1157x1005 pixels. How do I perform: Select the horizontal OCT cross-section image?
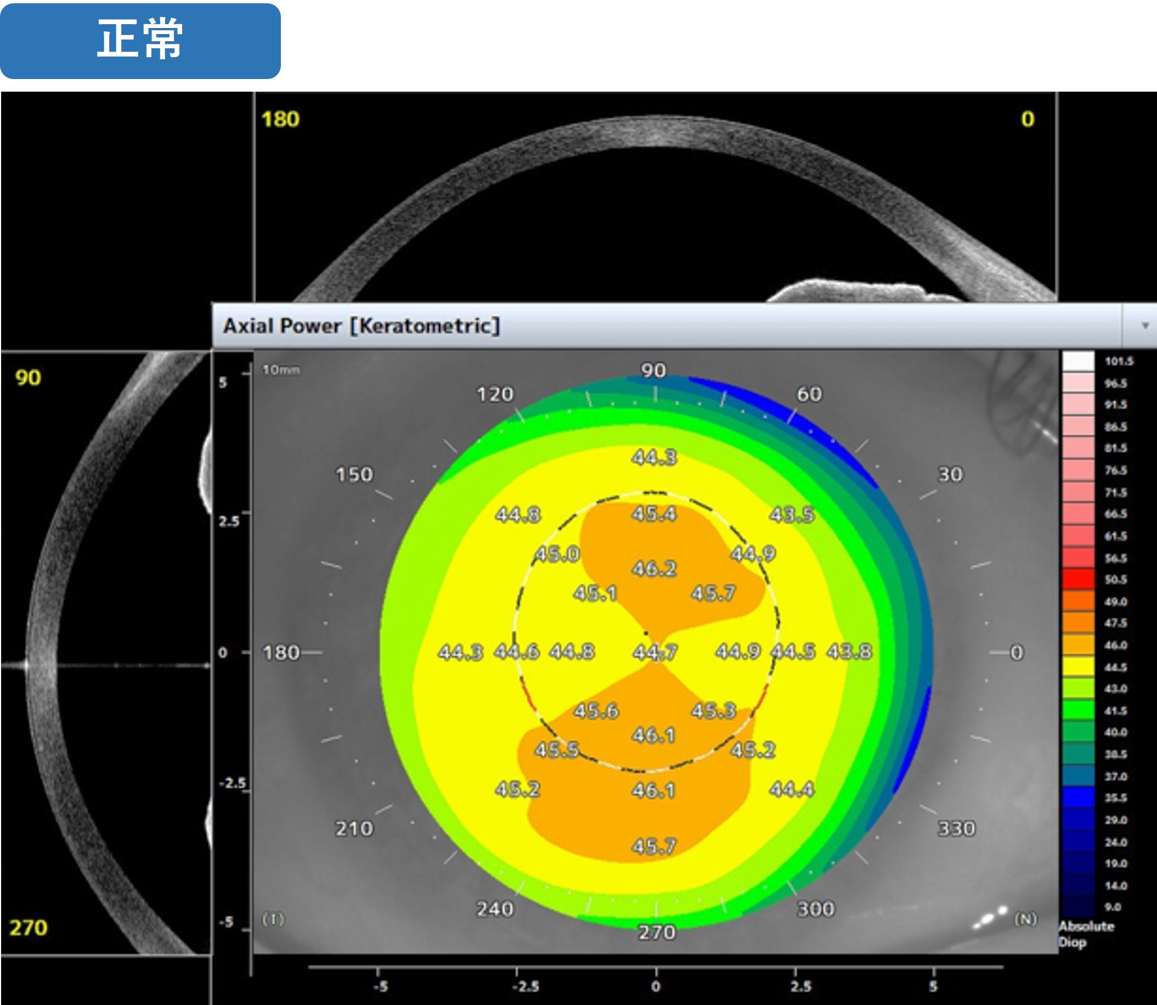[x=656, y=198]
